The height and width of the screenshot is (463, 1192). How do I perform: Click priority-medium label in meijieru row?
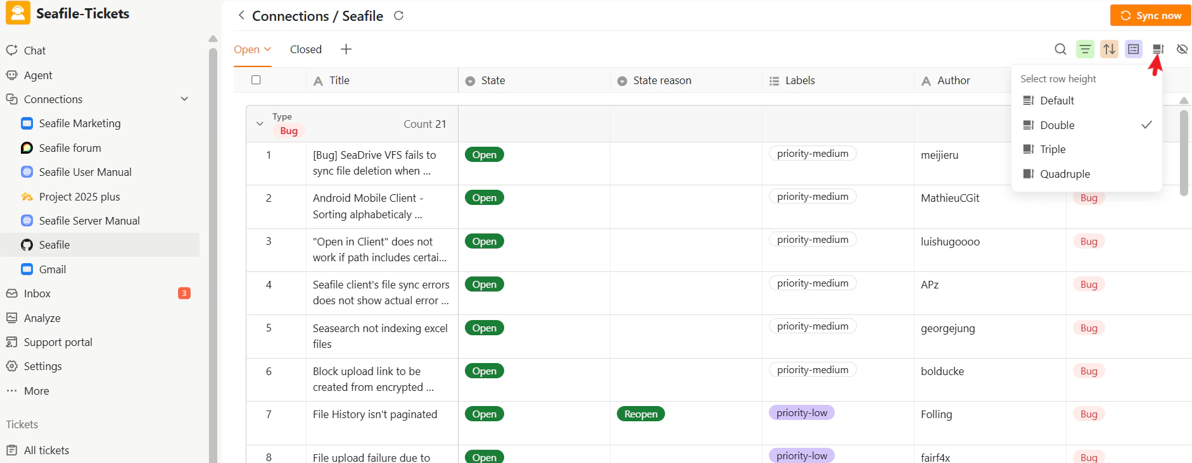pyautogui.click(x=813, y=154)
